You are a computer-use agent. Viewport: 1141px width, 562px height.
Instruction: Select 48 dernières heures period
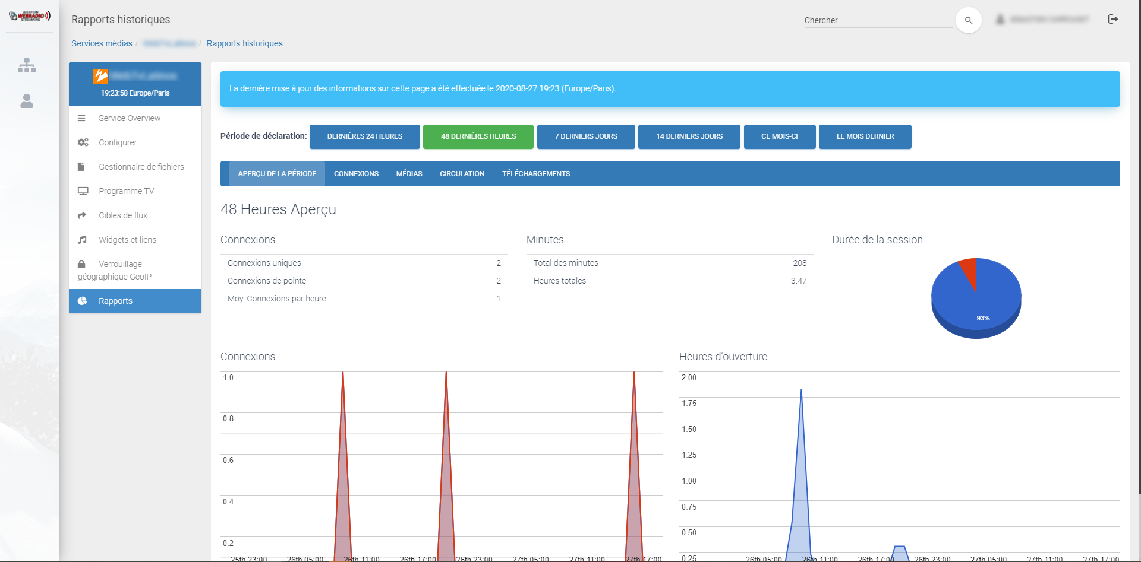point(478,136)
